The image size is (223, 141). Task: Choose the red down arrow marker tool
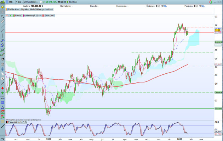pos(2,88)
